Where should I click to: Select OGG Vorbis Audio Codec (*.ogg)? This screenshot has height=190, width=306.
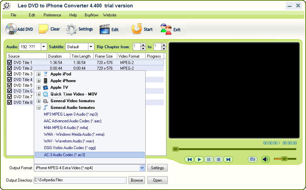click(70, 148)
